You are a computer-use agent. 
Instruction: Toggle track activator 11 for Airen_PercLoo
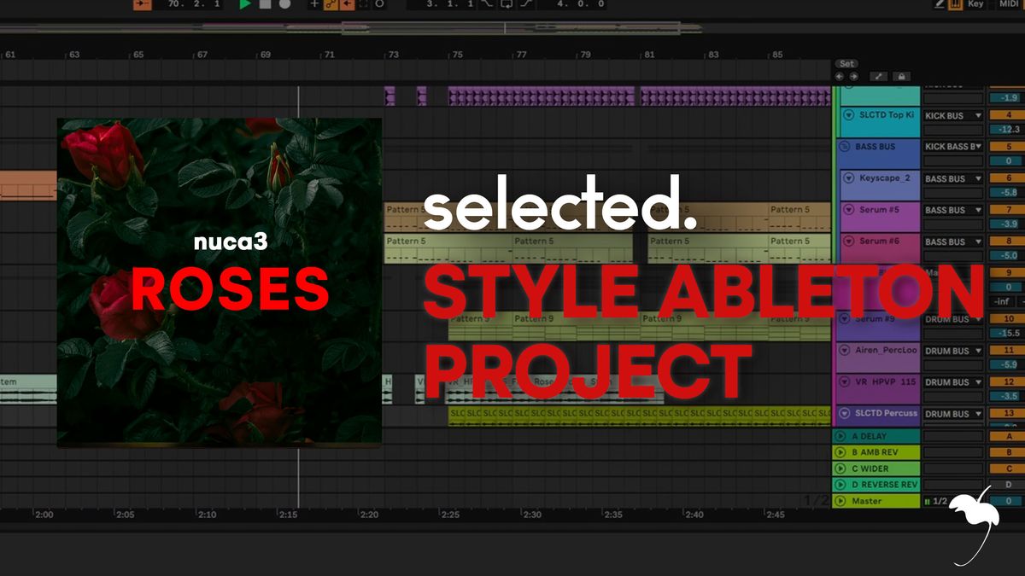1008,350
